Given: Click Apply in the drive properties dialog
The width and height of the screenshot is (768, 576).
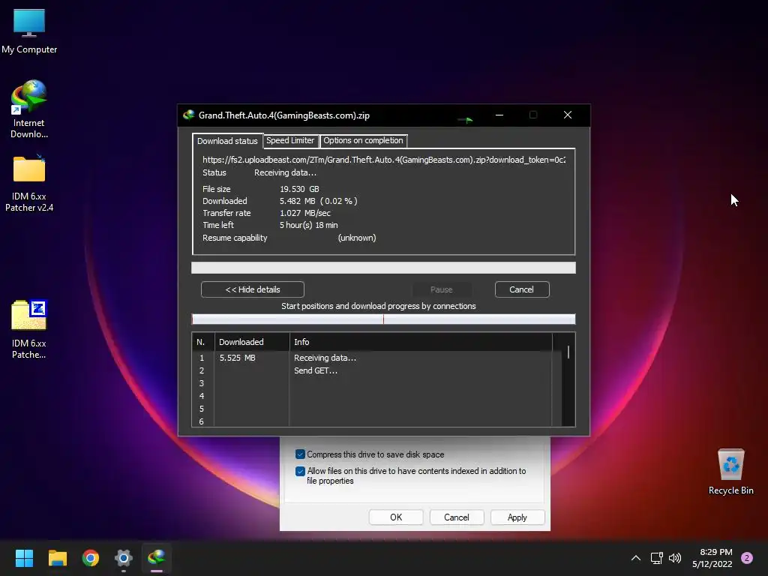Looking at the screenshot, I should point(517,517).
